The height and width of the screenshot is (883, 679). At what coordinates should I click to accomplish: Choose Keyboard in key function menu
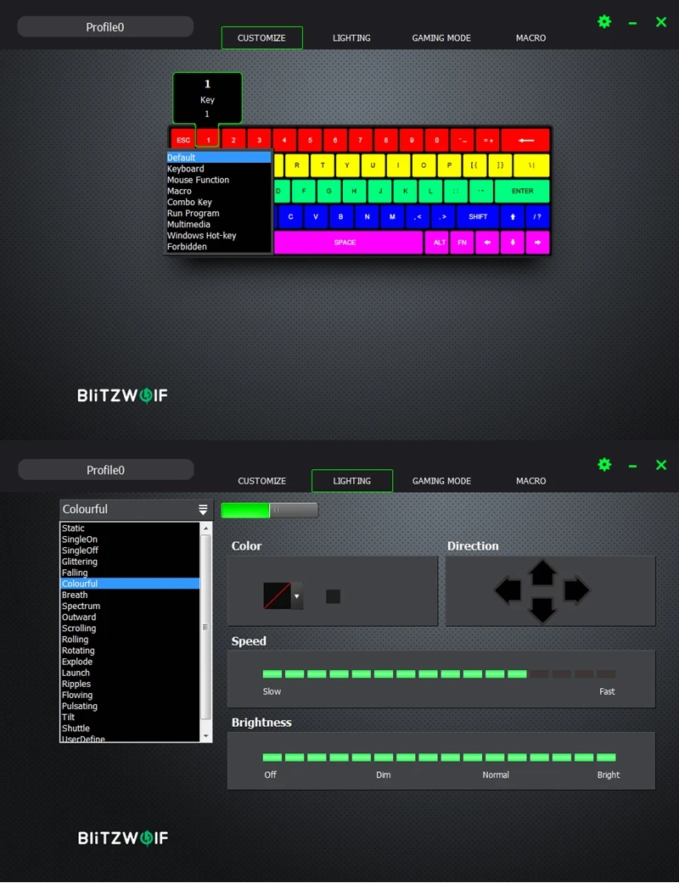pyautogui.click(x=219, y=169)
